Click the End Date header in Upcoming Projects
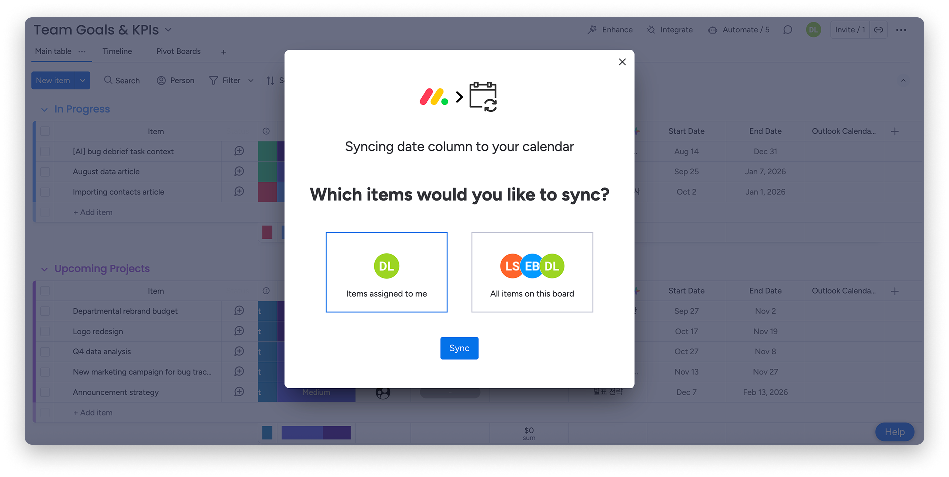The height and width of the screenshot is (477, 949). pyautogui.click(x=765, y=291)
